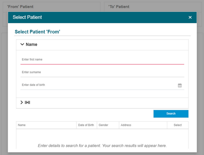Close the Select Patient dialog
The image size is (204, 155).
click(x=190, y=17)
